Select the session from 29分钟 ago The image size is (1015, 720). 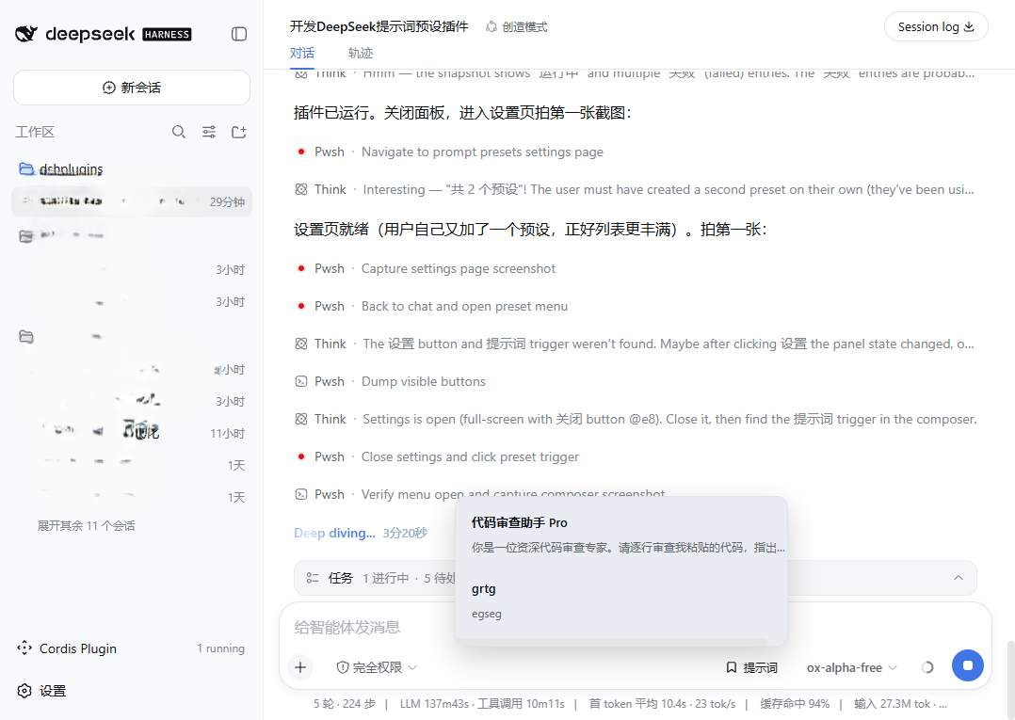(132, 201)
